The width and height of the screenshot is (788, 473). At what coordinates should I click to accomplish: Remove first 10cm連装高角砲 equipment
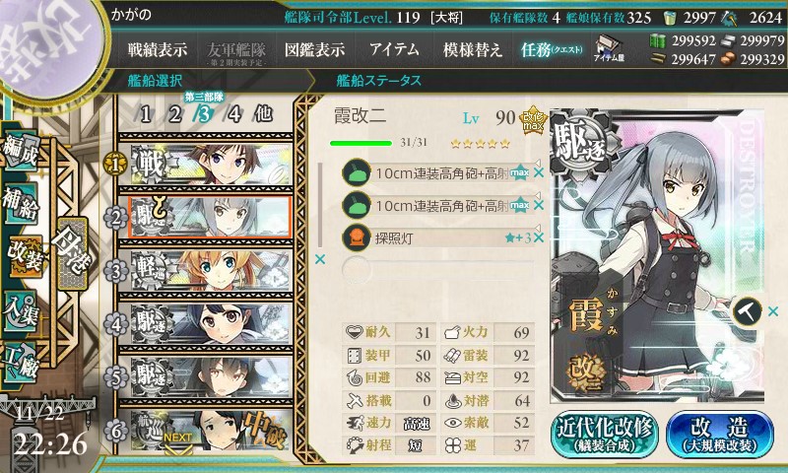(539, 172)
